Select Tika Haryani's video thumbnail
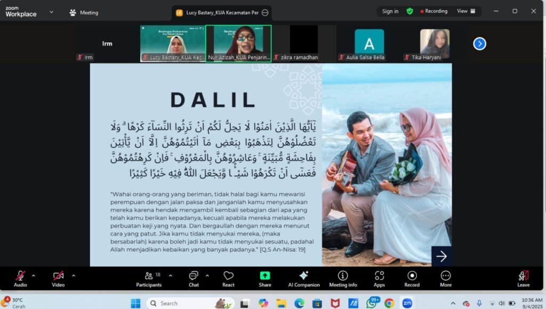The height and width of the screenshot is (309, 546). pyautogui.click(x=435, y=44)
